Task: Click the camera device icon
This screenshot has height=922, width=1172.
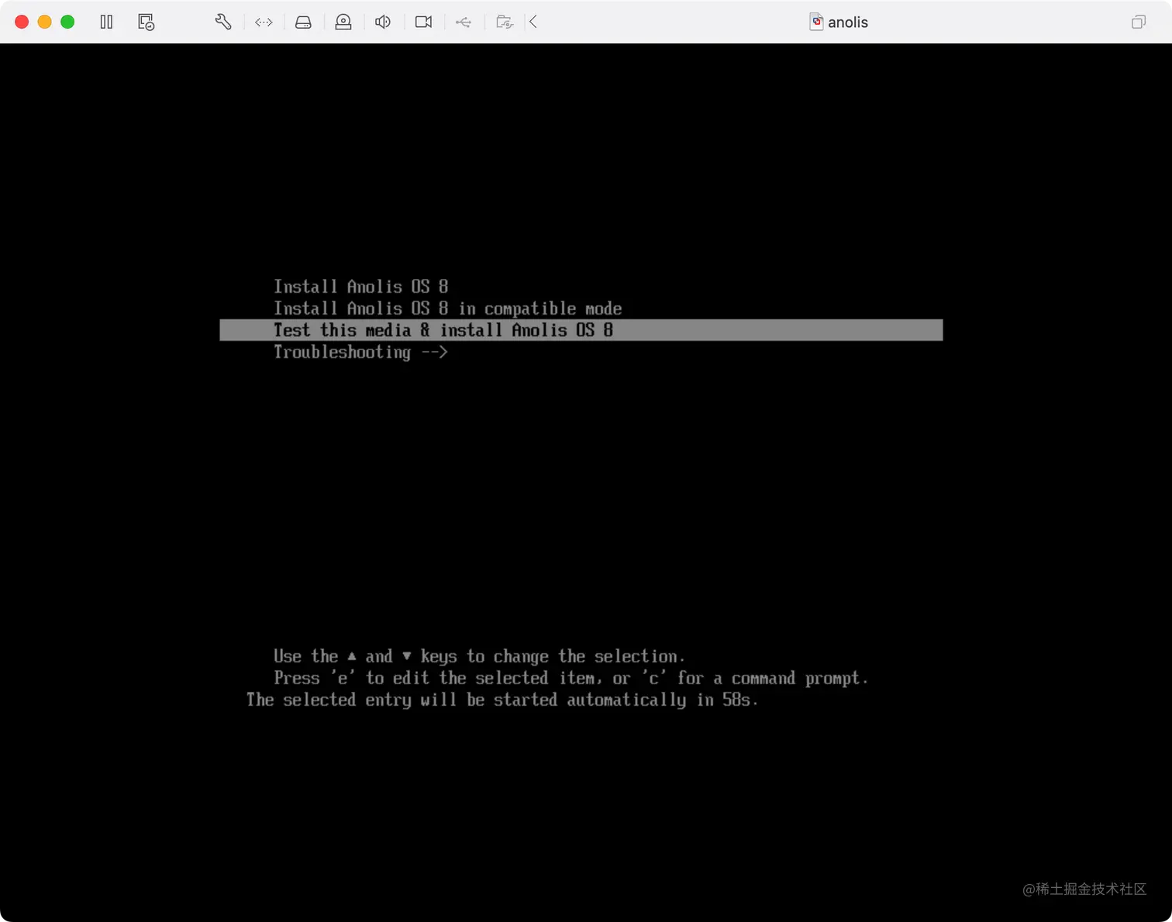Action: pyautogui.click(x=423, y=22)
